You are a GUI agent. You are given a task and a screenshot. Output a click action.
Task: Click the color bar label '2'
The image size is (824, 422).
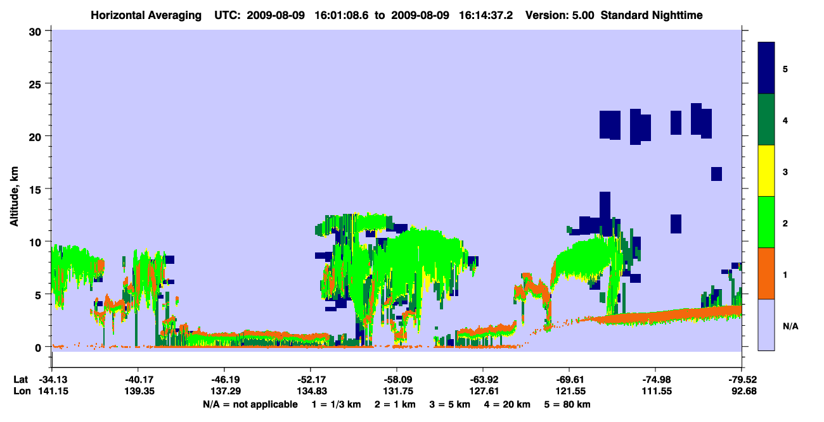click(x=785, y=223)
